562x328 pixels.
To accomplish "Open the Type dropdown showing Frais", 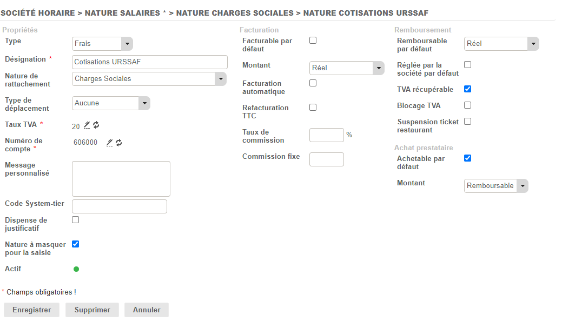I will [x=102, y=44].
